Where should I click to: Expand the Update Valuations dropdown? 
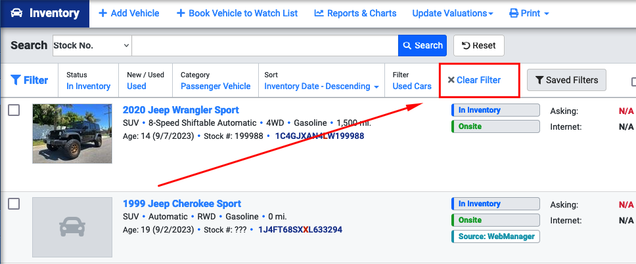453,13
